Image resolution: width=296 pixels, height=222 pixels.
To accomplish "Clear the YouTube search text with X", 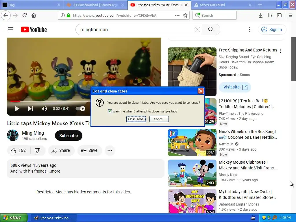I will pos(197,29).
